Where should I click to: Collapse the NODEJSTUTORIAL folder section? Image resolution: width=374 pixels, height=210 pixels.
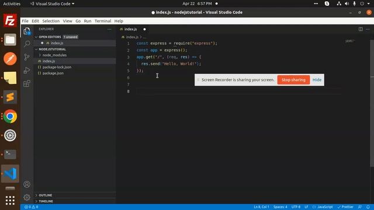[52, 49]
